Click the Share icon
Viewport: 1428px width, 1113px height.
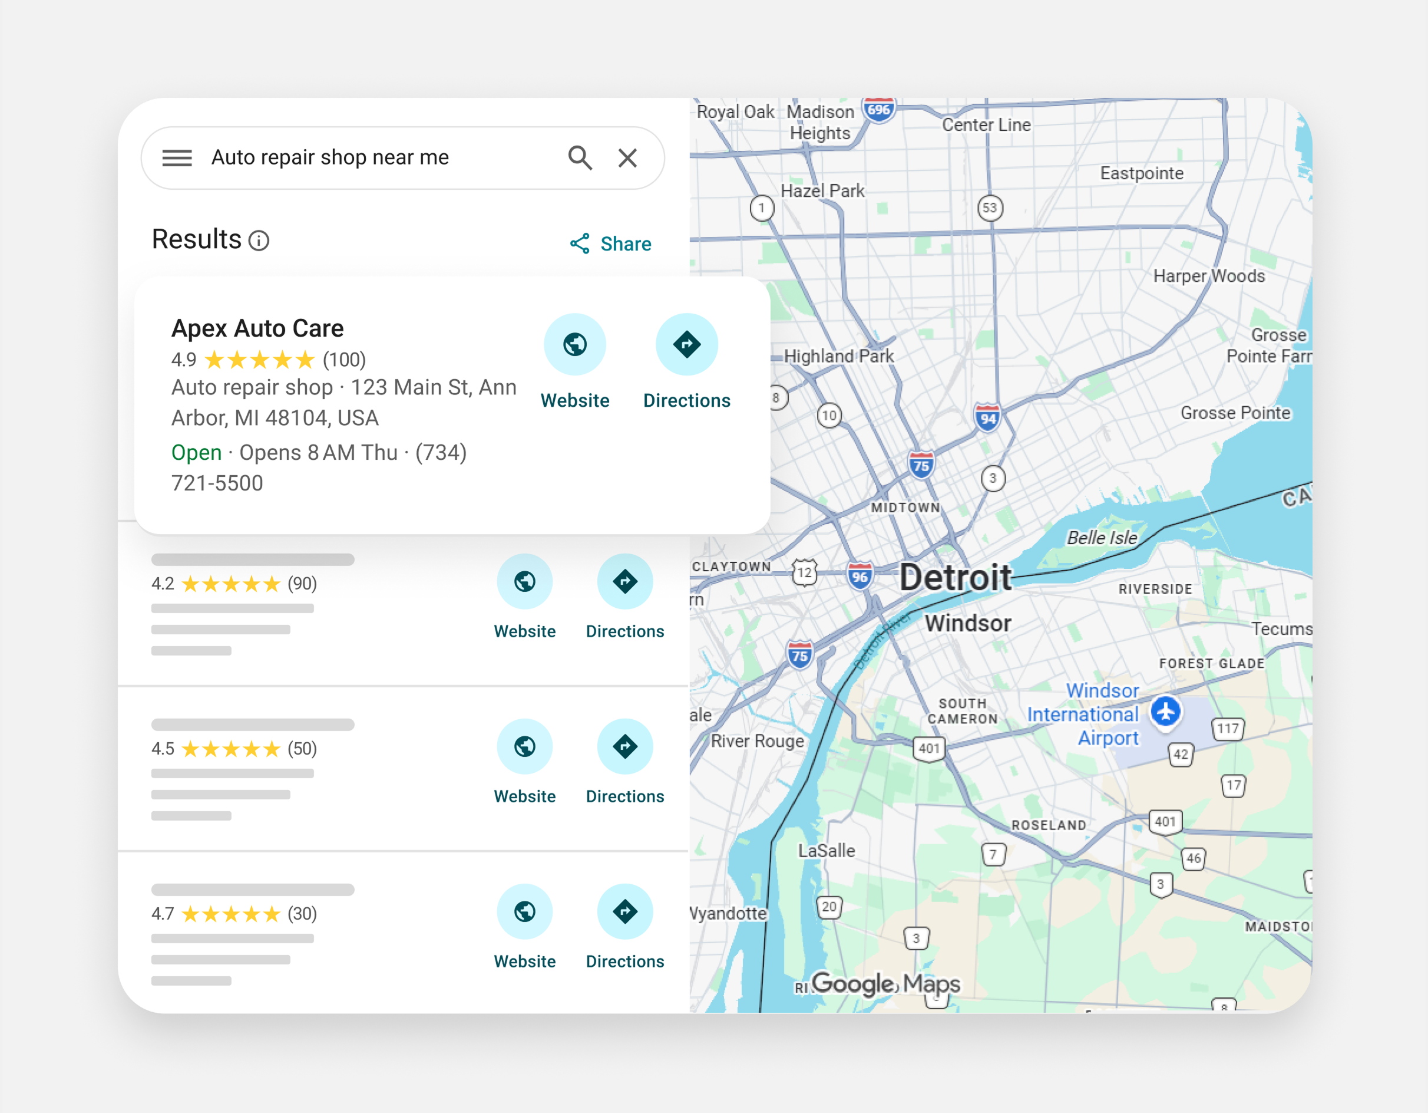coord(580,243)
